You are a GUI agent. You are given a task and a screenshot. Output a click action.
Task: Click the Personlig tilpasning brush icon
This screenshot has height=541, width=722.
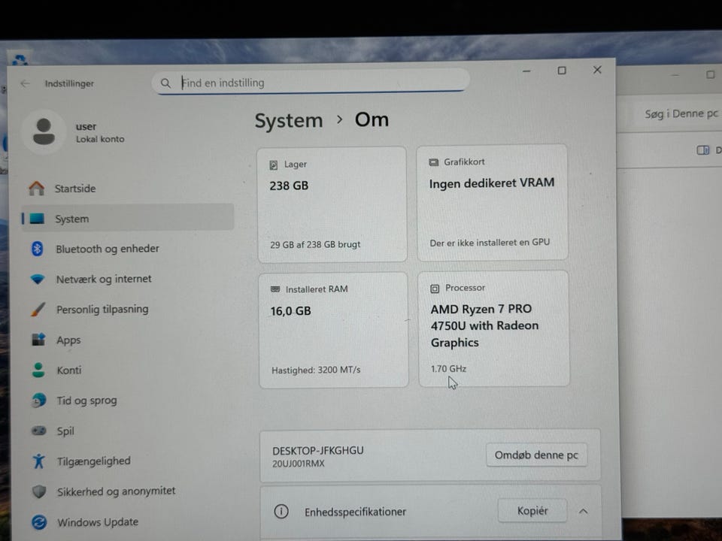coord(38,309)
